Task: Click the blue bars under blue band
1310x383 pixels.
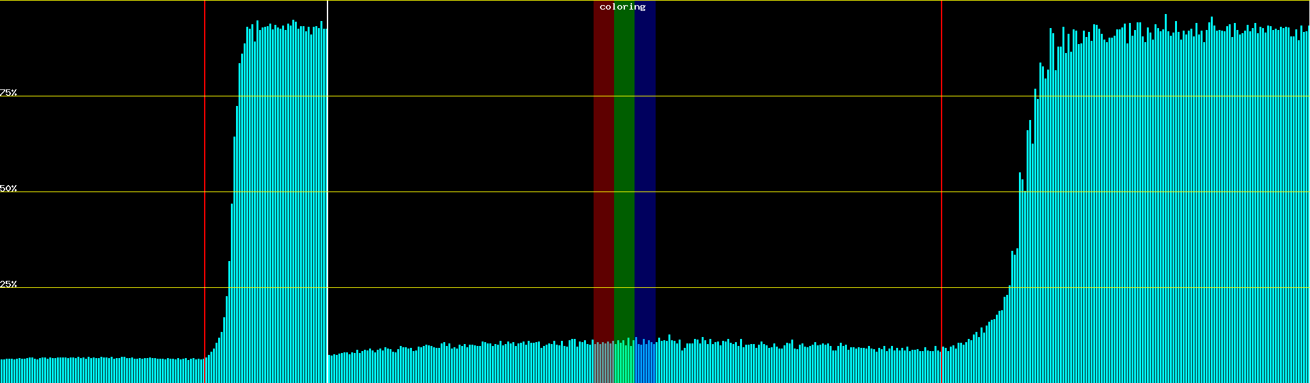Action: 645,364
